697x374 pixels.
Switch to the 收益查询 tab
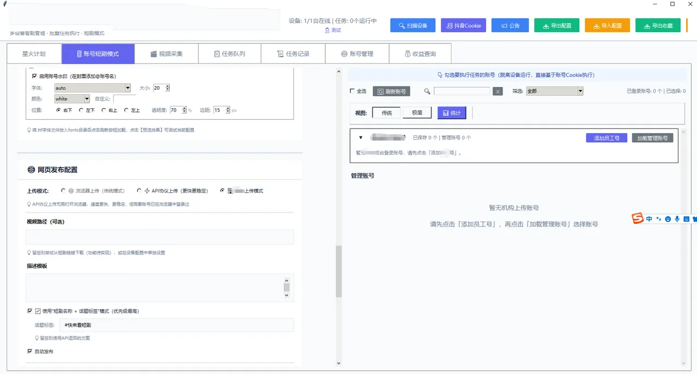click(420, 54)
